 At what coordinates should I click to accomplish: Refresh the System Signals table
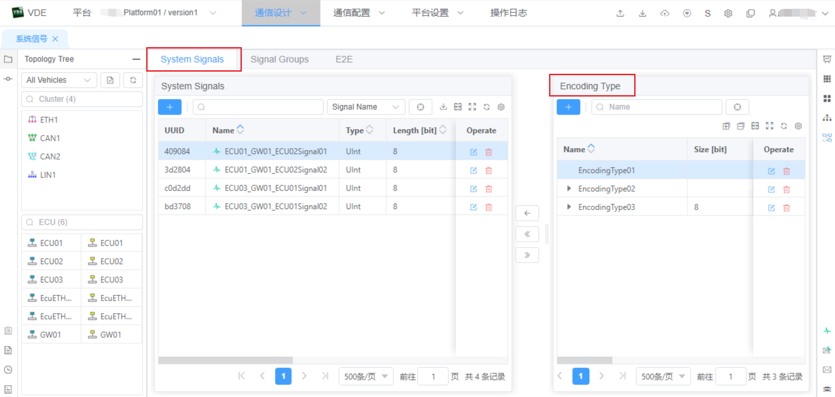[x=486, y=107]
